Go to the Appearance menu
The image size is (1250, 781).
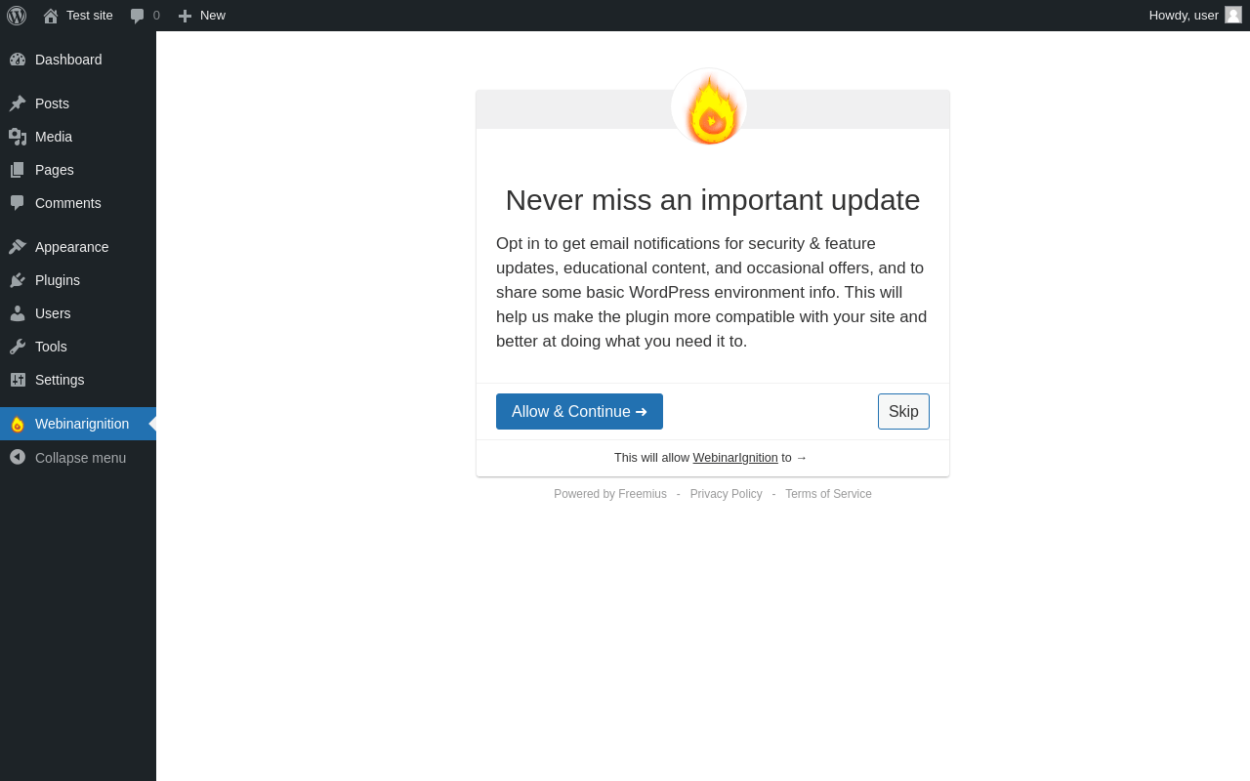(x=78, y=247)
